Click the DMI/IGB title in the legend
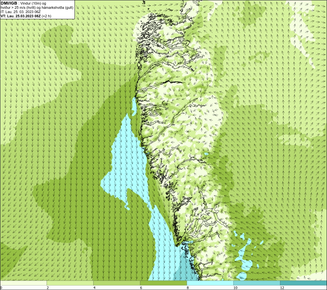327x290 pixels. [x=9, y=3]
